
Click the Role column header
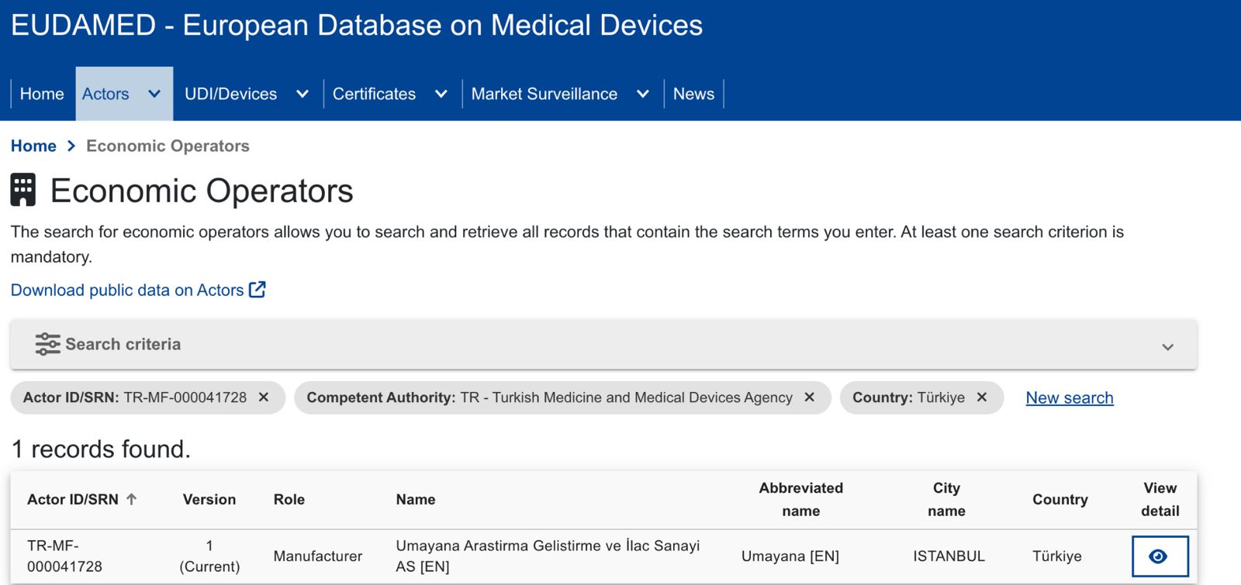pos(289,500)
